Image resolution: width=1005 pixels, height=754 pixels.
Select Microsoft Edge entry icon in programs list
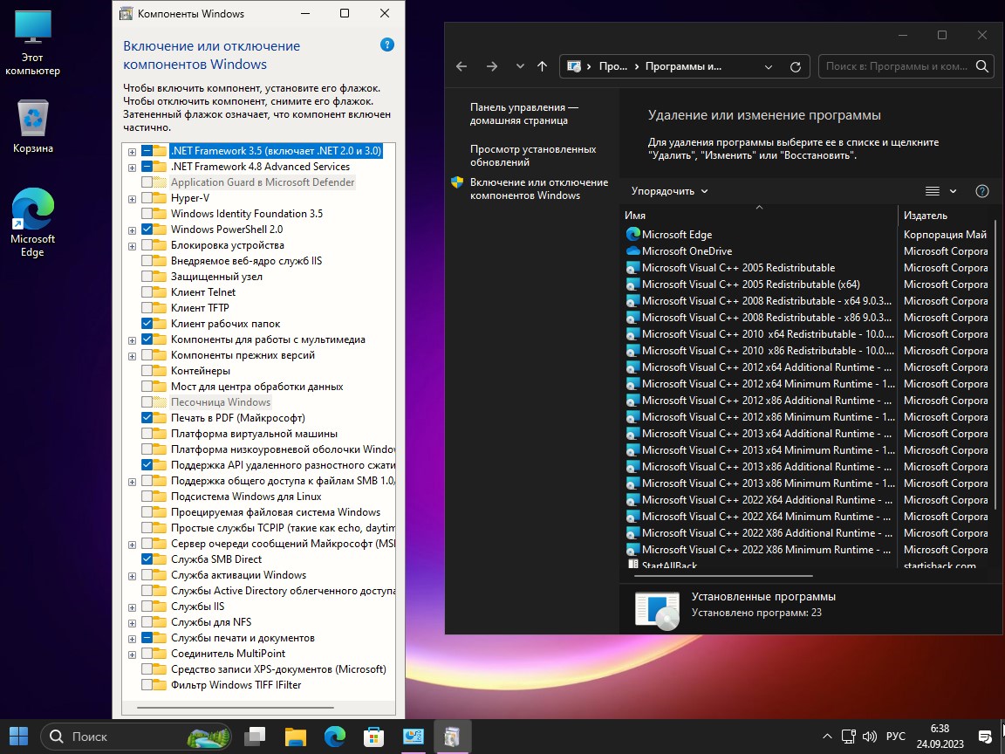[x=633, y=234]
